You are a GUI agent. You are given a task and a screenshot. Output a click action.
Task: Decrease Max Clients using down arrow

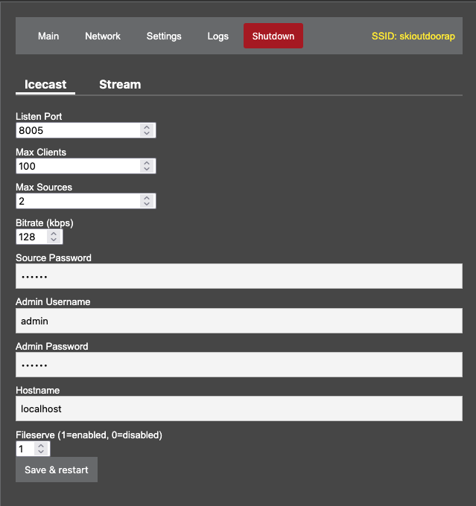click(147, 170)
